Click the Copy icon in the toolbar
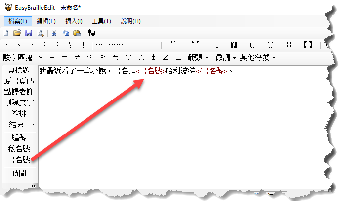This screenshot has height=201, width=339. click(x=65, y=33)
